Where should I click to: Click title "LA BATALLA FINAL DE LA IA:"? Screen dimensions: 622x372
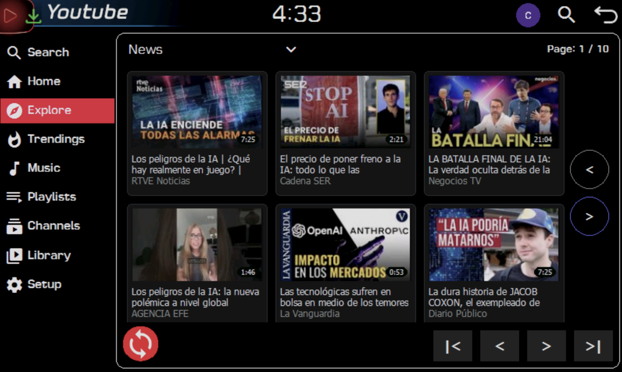pos(489,159)
